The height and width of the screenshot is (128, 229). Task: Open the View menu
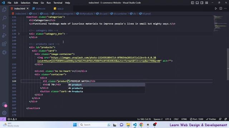click(35, 3)
